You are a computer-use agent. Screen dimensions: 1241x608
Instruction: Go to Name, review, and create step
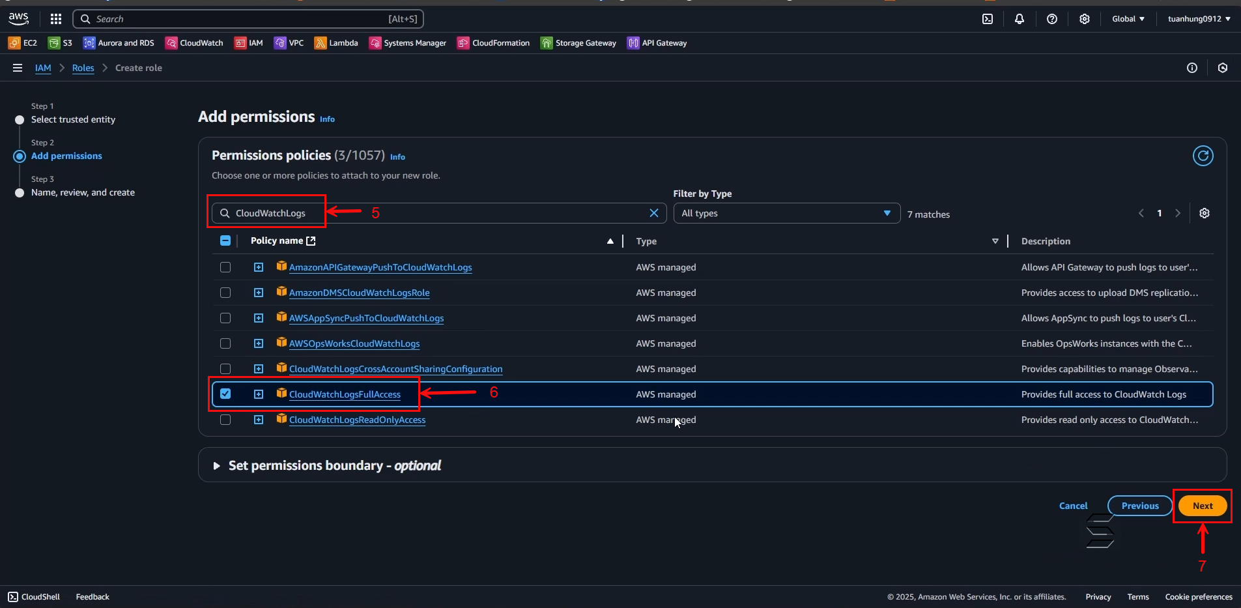(x=83, y=192)
